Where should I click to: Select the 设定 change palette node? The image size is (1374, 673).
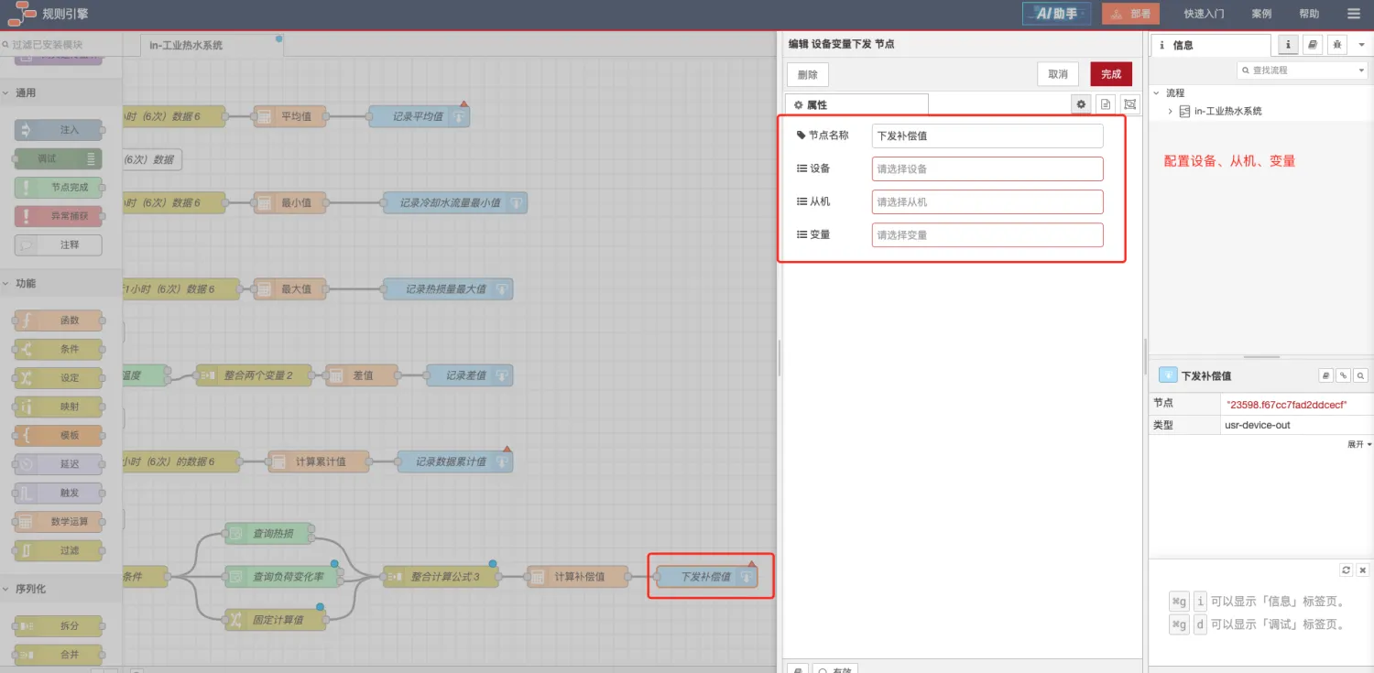coord(59,377)
